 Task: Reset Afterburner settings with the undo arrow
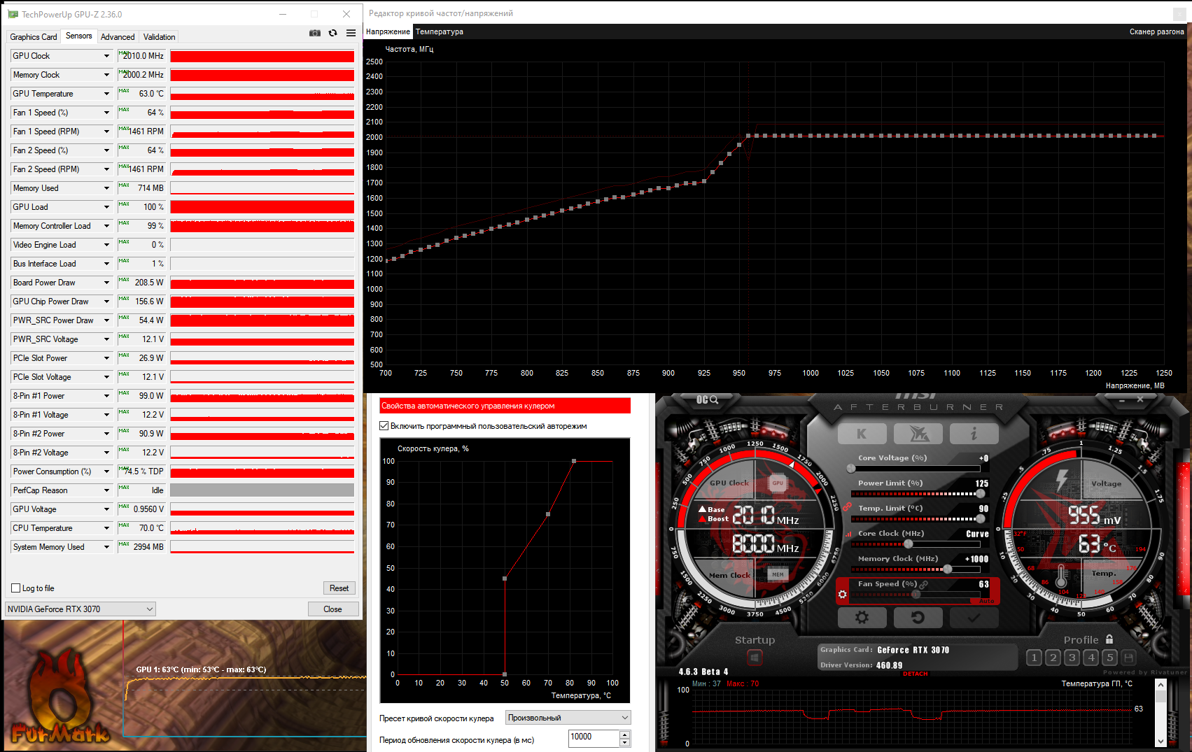(x=918, y=617)
